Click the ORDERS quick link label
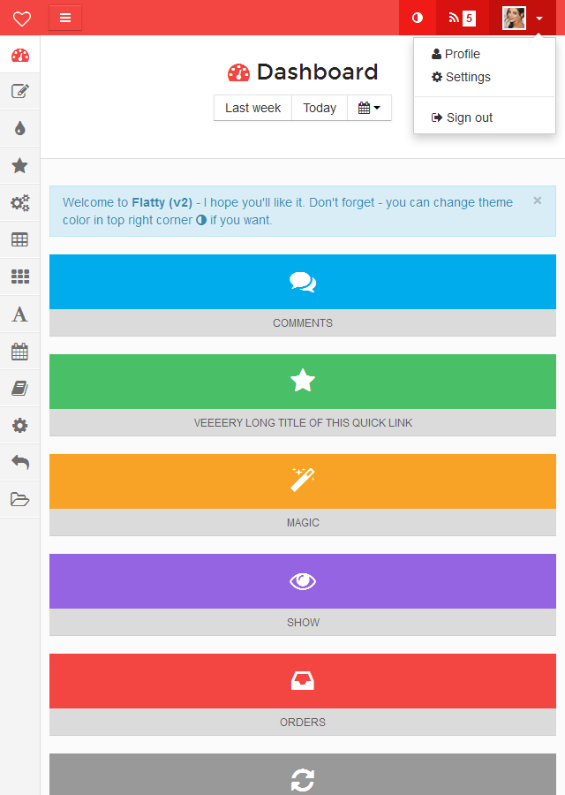The width and height of the screenshot is (565, 795). coord(303,723)
